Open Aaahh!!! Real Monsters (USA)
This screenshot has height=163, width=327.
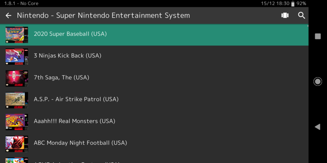pos(75,121)
